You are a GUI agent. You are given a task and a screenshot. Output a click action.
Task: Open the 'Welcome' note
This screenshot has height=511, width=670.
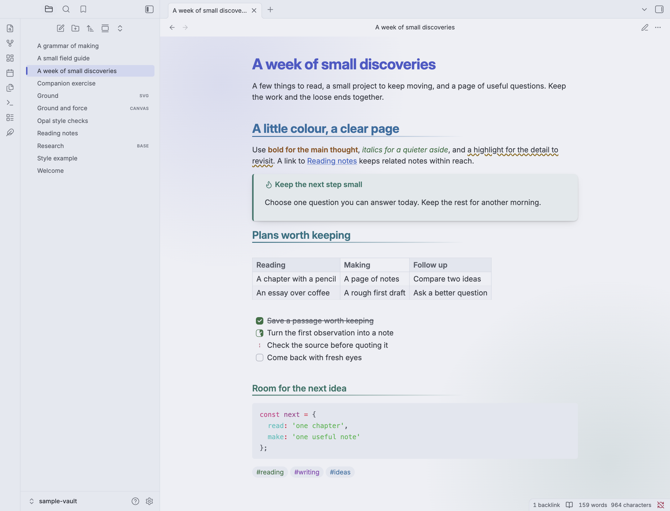pos(90,171)
